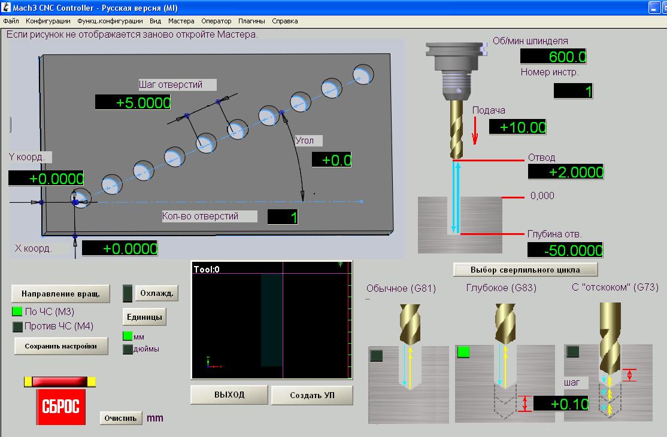This screenshot has height=437, width=667.
Task: Click the red status bar above СБРОС
Action: tap(60, 382)
